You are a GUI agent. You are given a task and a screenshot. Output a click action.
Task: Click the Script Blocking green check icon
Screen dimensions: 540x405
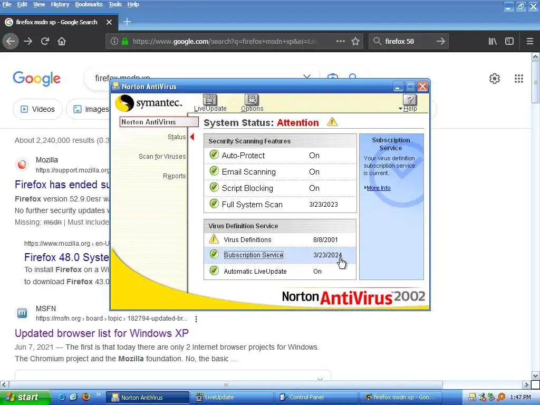click(x=214, y=187)
